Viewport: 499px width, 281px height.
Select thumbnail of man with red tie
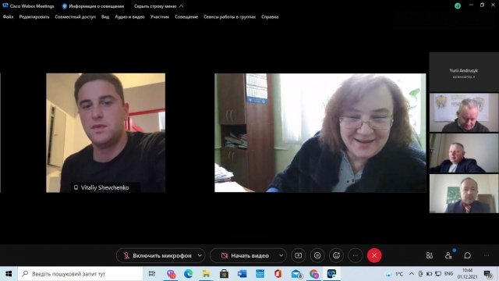464,194
